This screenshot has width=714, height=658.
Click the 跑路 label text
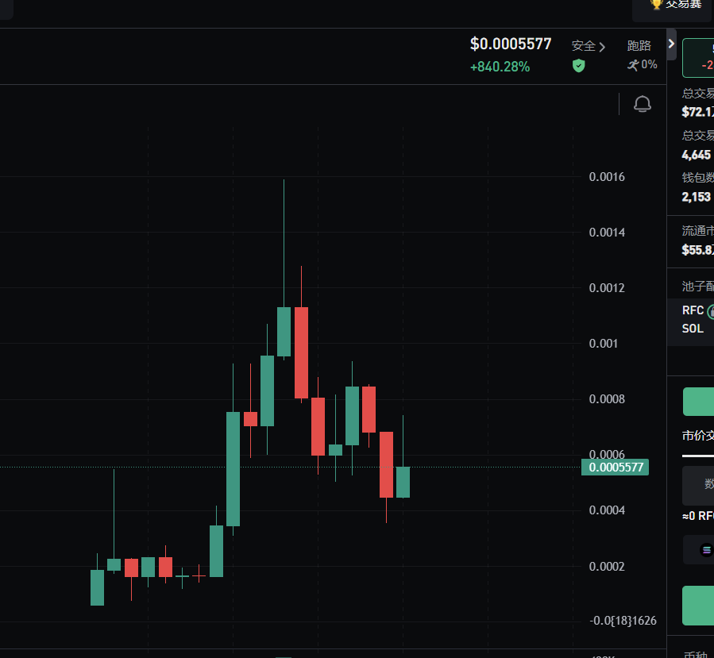pos(639,46)
